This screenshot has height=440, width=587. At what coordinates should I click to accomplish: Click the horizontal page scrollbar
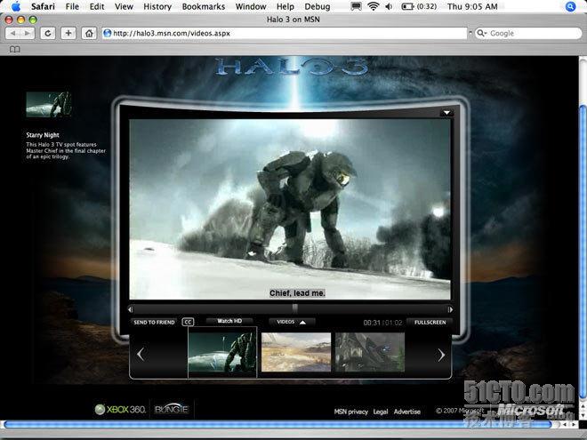coord(277,425)
